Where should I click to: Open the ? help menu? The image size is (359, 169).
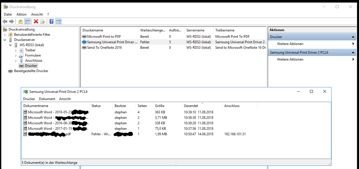[x=48, y=14]
